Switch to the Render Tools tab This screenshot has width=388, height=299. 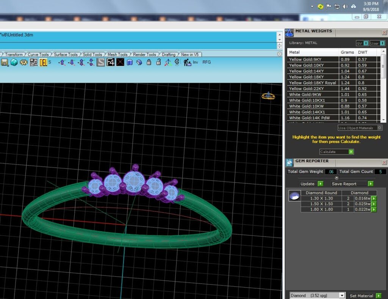(x=144, y=55)
